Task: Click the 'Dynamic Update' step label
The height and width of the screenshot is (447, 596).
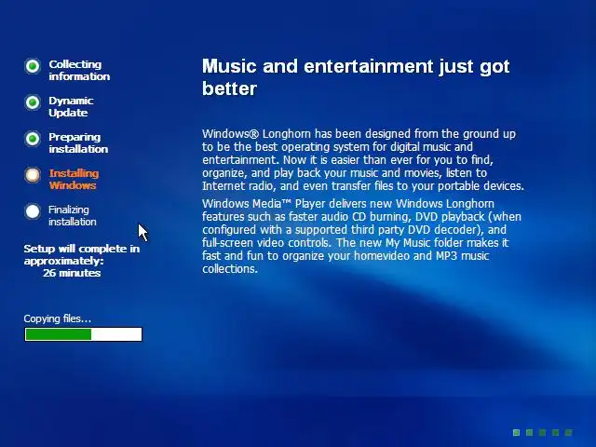Action: pos(71,107)
